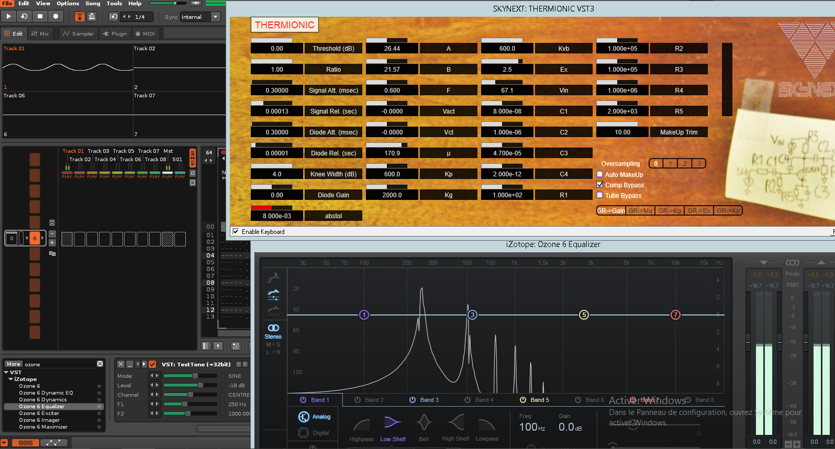Toggle the pattern follow icon
The width and height of the screenshot is (835, 449).
(80, 17)
